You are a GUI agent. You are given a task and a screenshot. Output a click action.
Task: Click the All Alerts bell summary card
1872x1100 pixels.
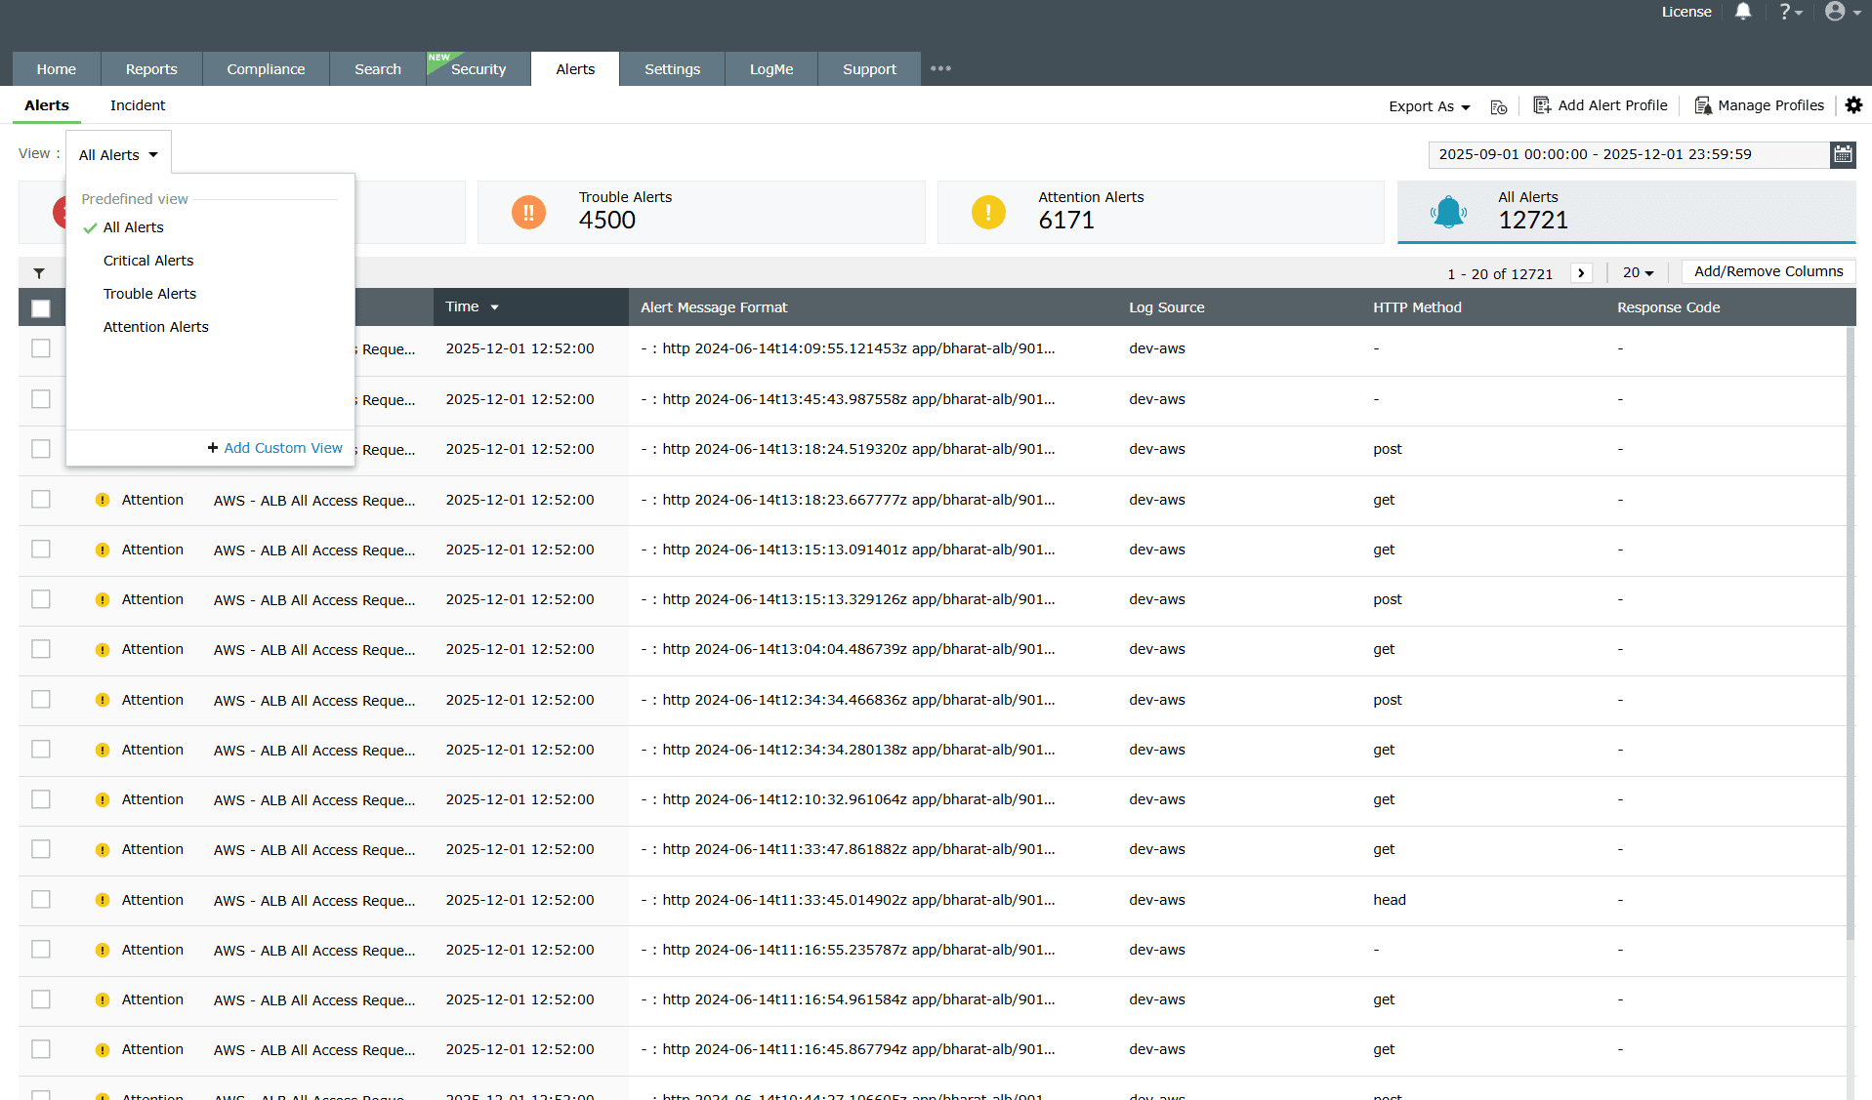[1625, 212]
